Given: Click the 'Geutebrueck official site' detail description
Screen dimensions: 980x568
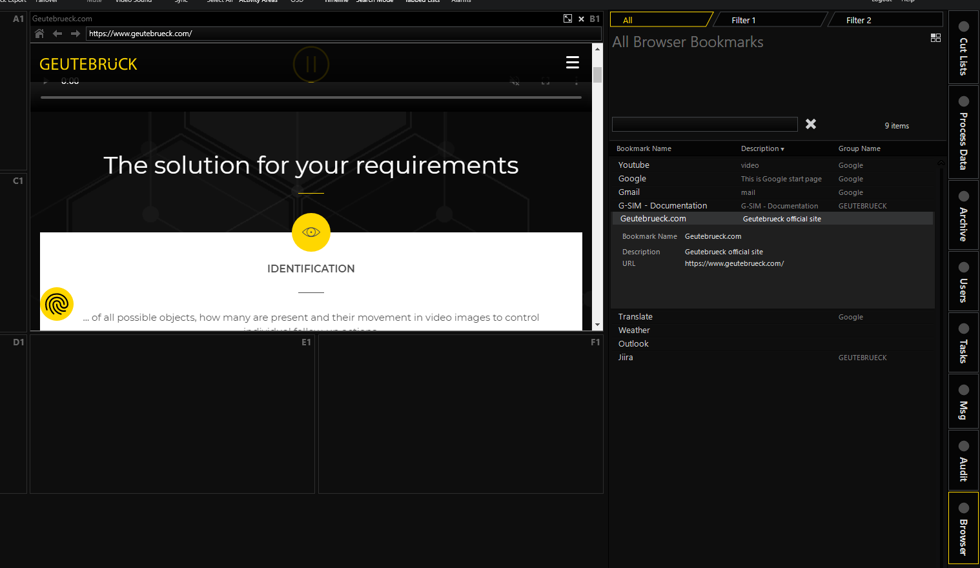Looking at the screenshot, I should click(724, 252).
